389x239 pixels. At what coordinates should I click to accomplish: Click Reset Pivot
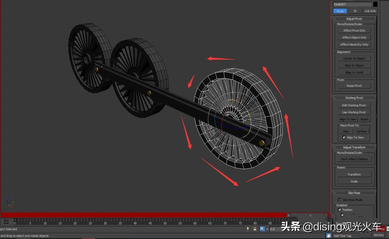coord(354,85)
